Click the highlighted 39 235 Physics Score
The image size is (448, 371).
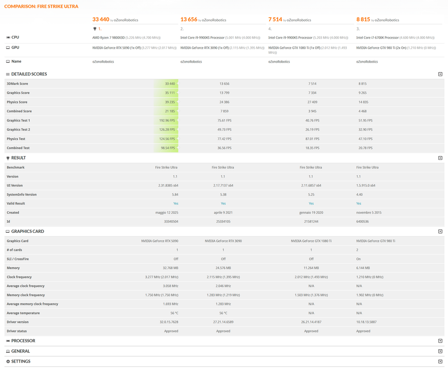click(170, 102)
